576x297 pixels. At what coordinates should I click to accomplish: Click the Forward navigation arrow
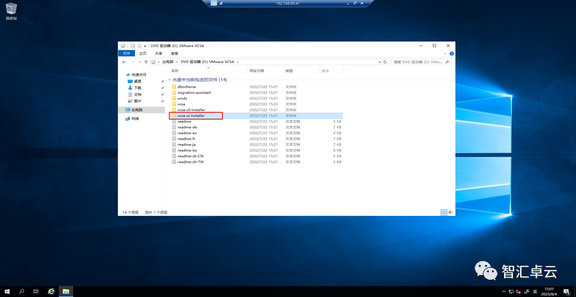pyautogui.click(x=133, y=62)
